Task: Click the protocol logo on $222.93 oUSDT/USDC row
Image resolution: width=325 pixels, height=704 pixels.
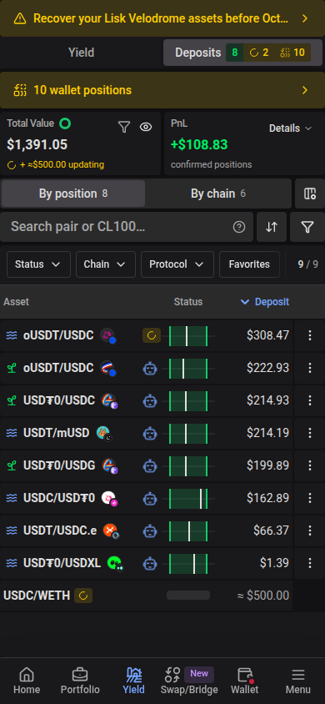Action: pyautogui.click(x=108, y=368)
